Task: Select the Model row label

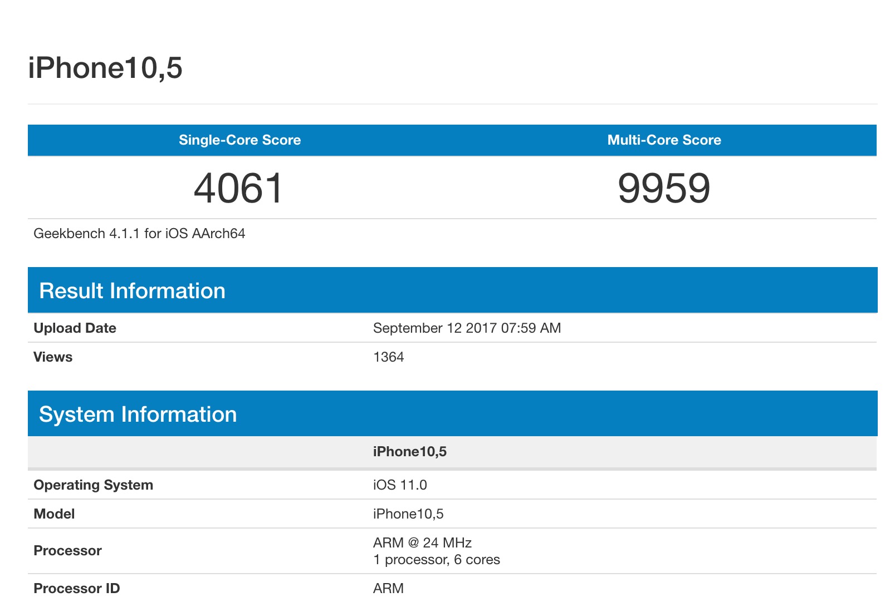Action: 54,514
